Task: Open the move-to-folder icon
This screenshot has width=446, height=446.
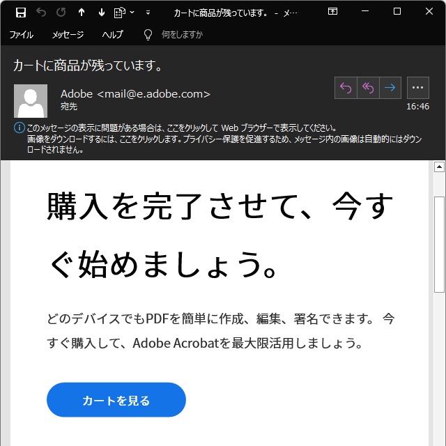Action: point(119,13)
